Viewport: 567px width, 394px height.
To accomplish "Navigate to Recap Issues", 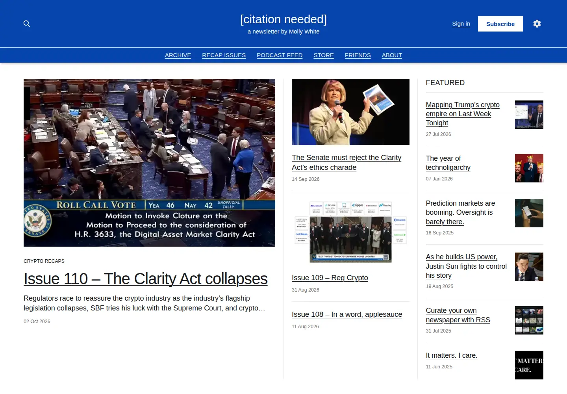I will pyautogui.click(x=224, y=55).
